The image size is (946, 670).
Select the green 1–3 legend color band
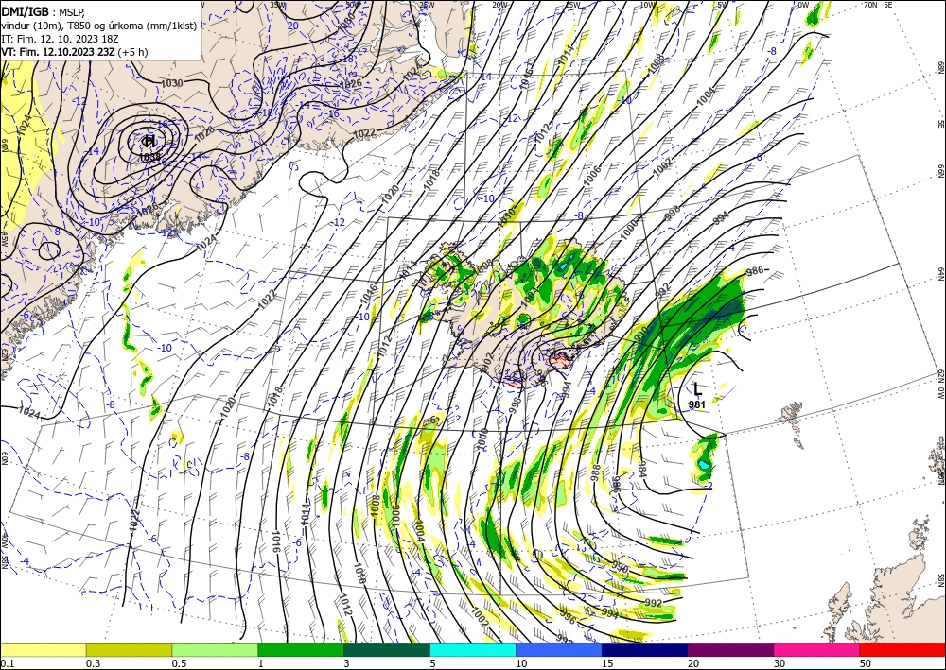[301, 649]
